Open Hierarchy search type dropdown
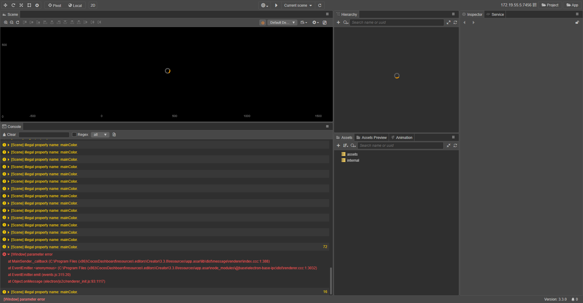Viewport: 583px width, 303px height. 346,22
